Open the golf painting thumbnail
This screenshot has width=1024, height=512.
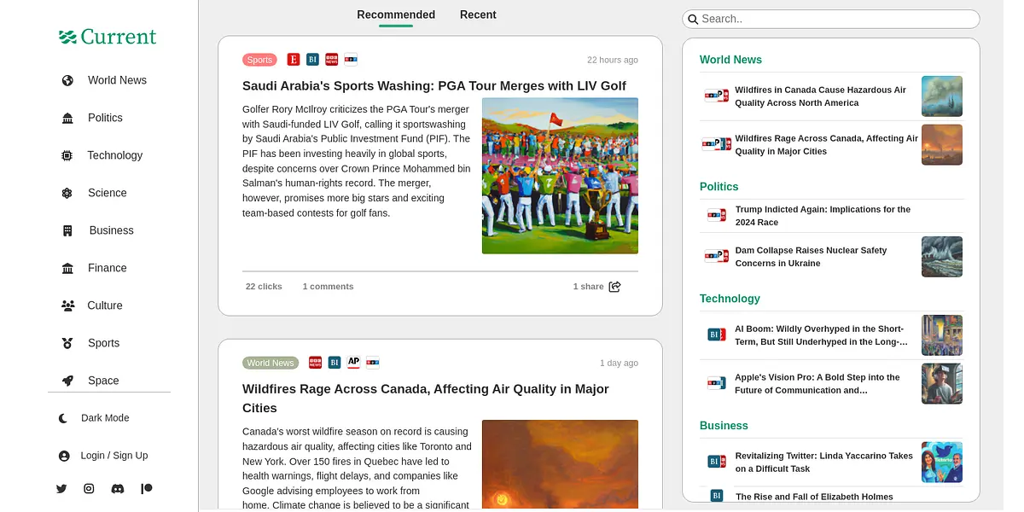pyautogui.click(x=560, y=176)
